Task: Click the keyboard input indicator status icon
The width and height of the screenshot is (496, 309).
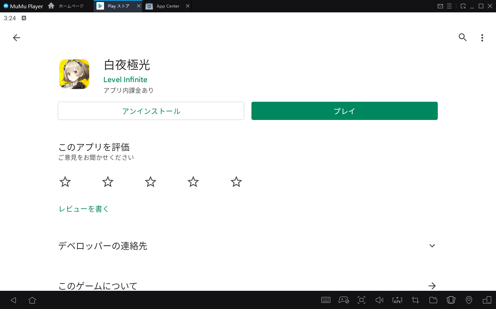Action: click(x=24, y=18)
